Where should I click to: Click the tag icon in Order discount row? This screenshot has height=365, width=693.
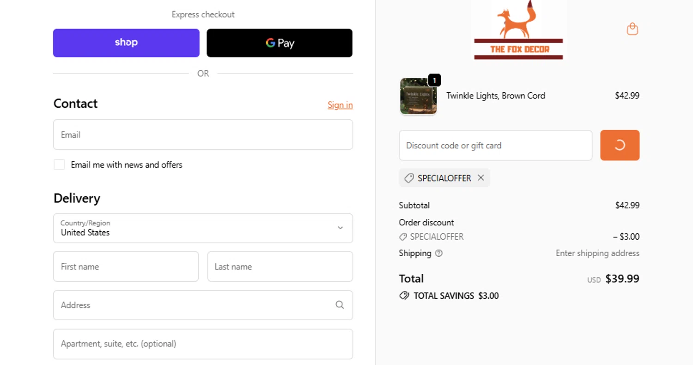(x=403, y=237)
